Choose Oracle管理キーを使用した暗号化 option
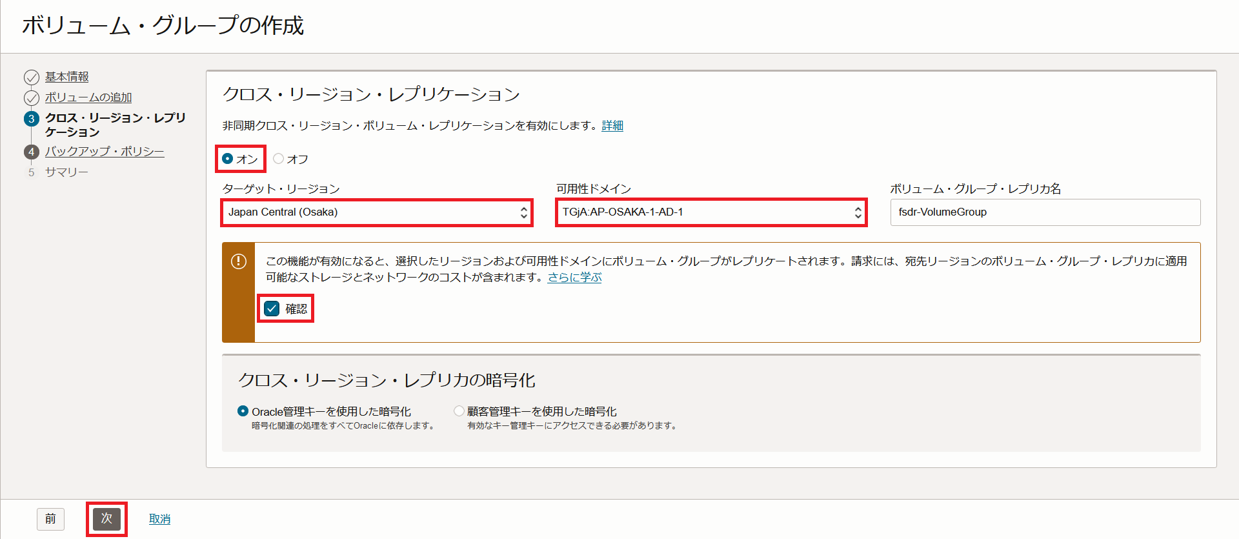 (x=243, y=411)
